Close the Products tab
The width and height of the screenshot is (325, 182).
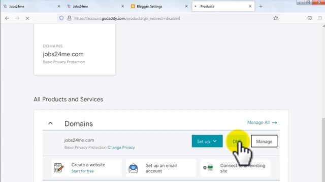click(250, 7)
